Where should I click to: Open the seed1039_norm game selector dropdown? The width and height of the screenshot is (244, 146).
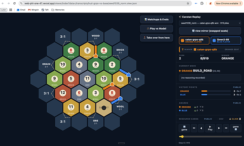click(210, 23)
